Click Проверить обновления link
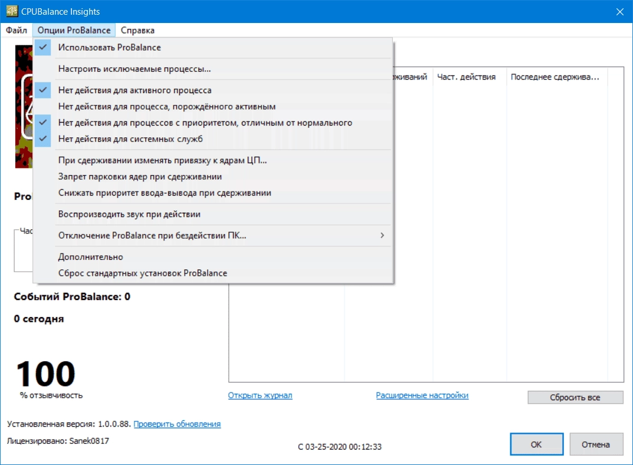Screen dimensions: 633x465 (x=177, y=424)
